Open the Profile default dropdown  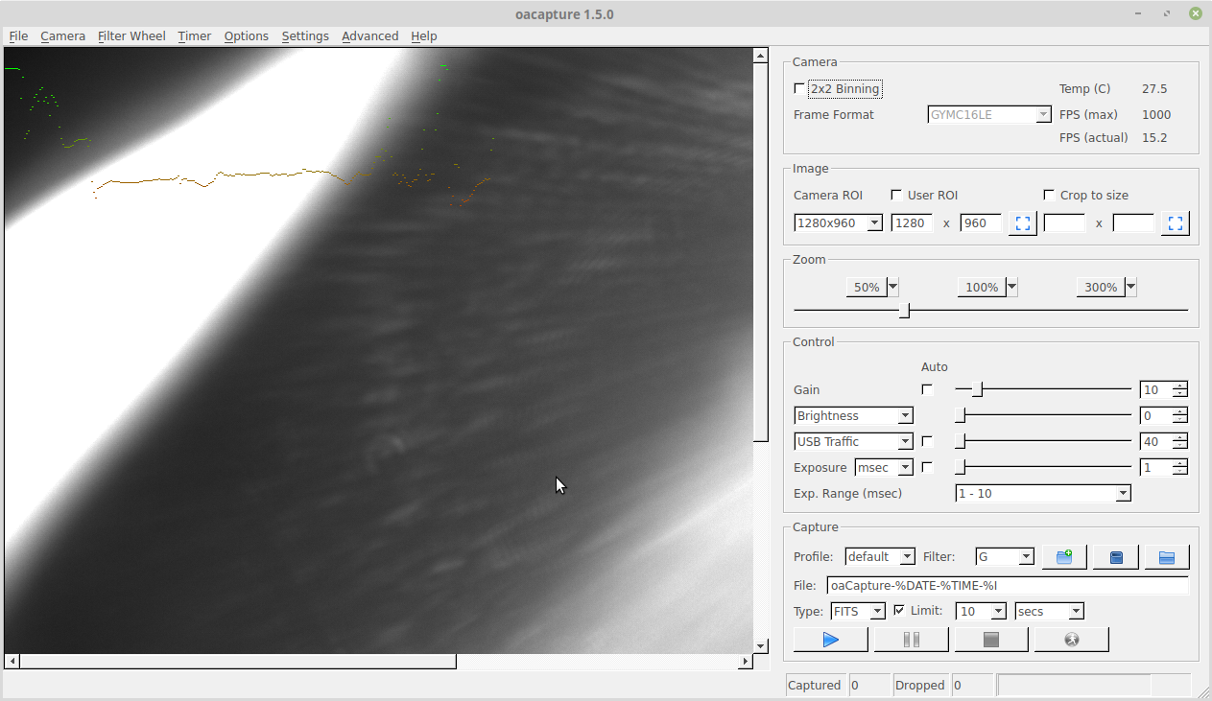tap(880, 557)
